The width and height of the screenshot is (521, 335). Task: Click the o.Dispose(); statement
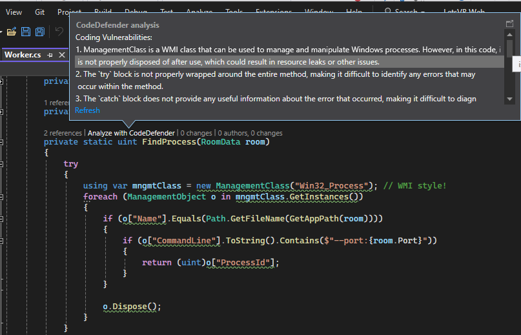pyautogui.click(x=132, y=307)
